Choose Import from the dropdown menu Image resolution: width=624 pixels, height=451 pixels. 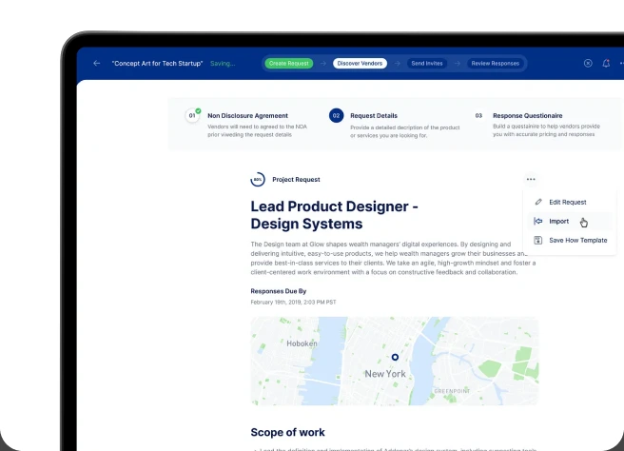click(570, 221)
